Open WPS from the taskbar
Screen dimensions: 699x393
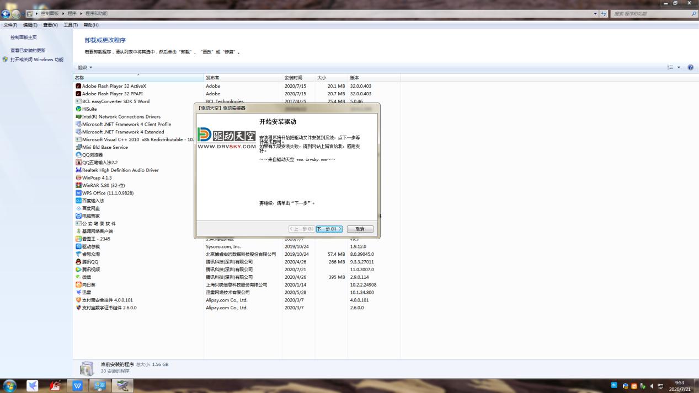77,386
